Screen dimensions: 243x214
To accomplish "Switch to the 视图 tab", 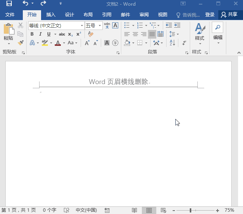I will point(162,15).
